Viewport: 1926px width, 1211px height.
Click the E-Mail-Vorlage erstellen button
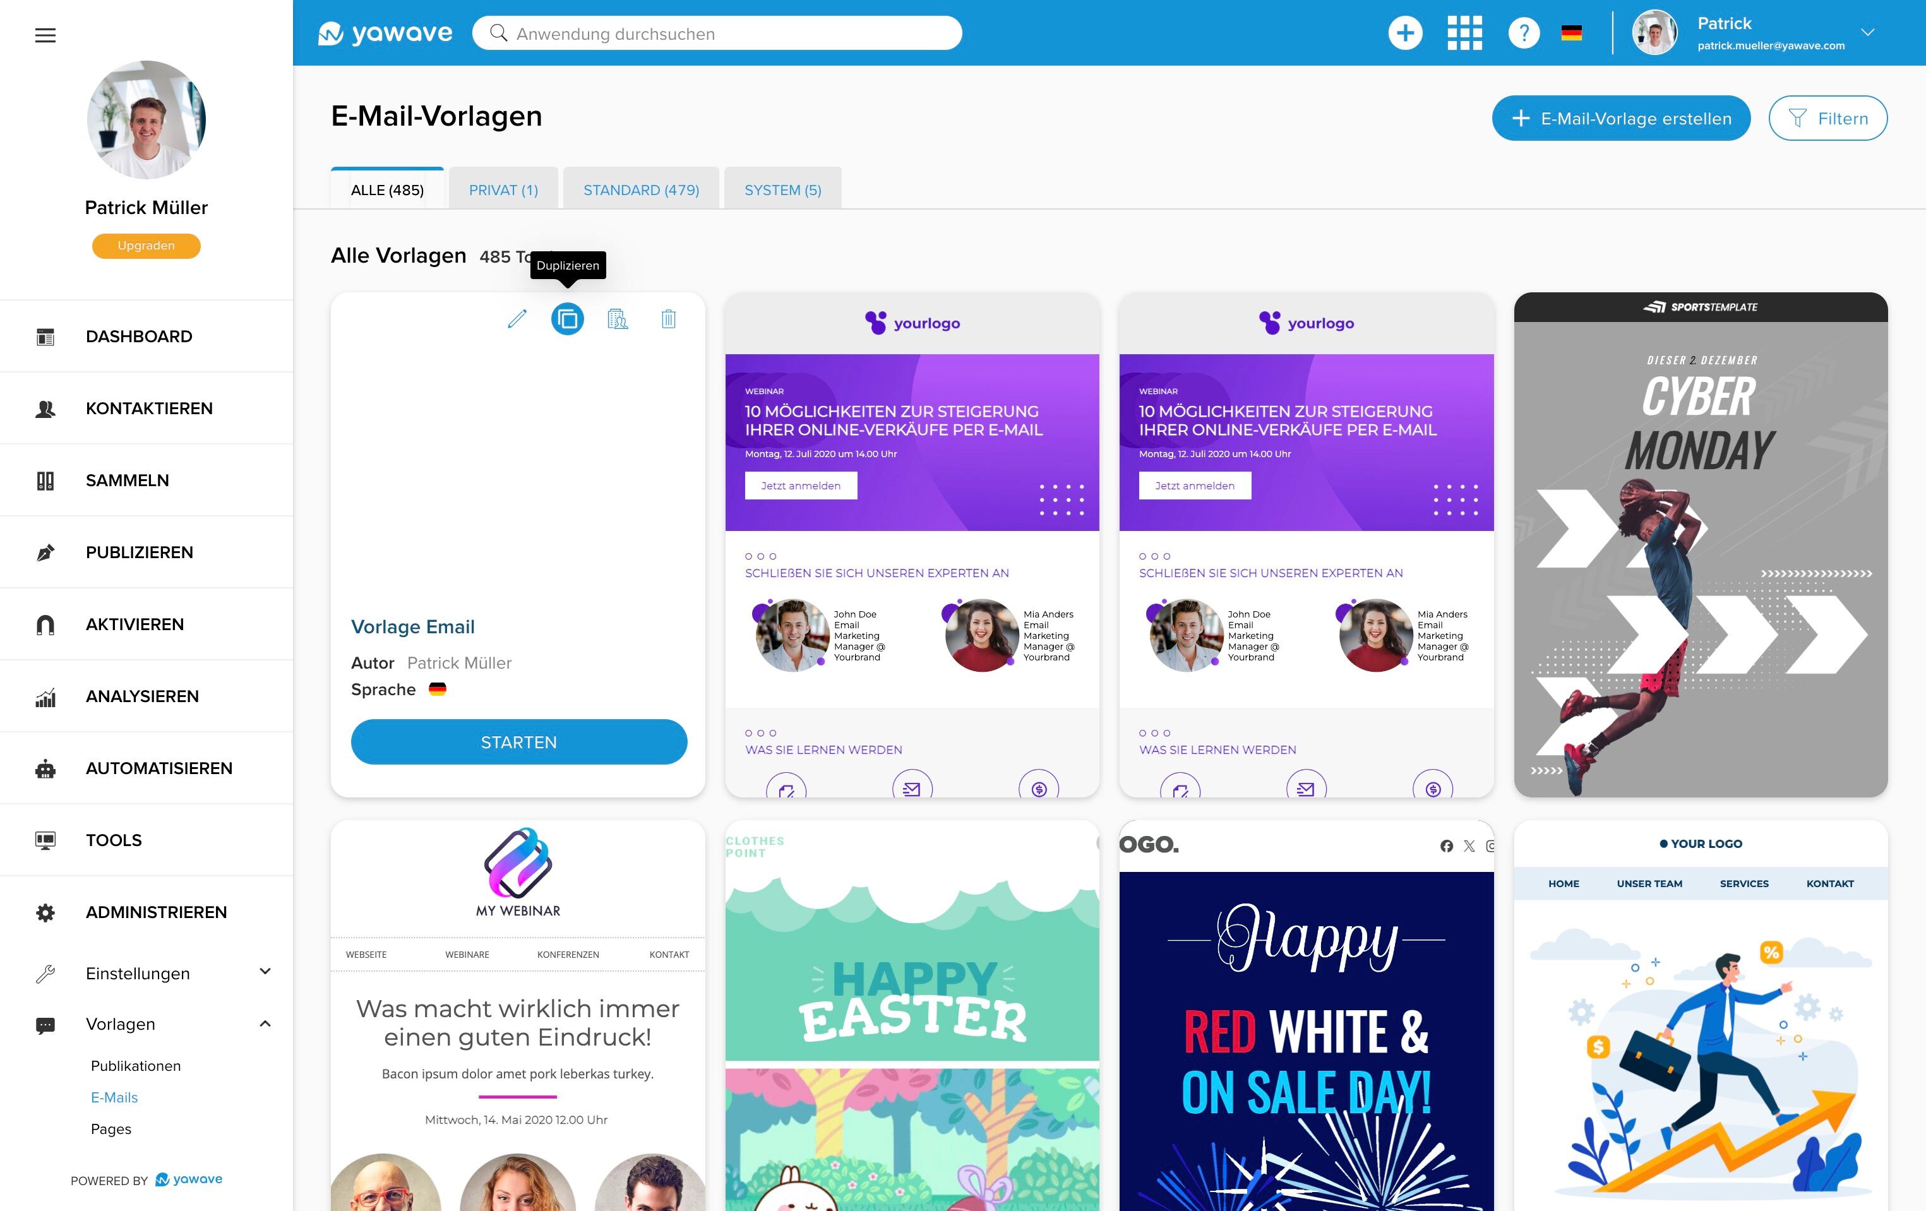[1620, 118]
